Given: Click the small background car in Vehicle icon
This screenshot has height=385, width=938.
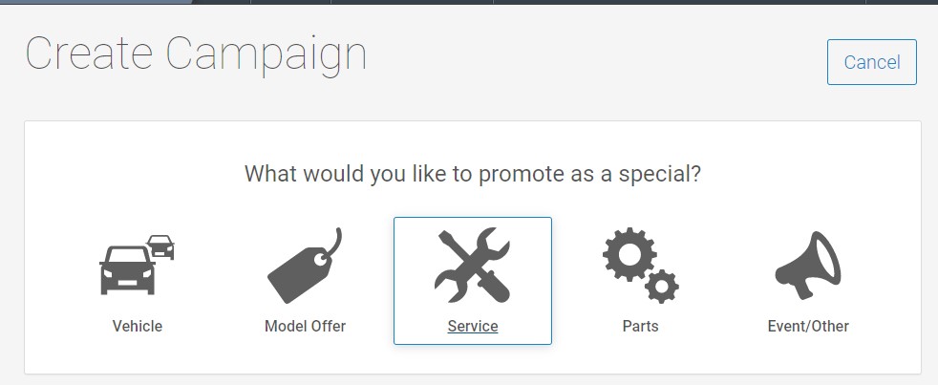Looking at the screenshot, I should coord(160,246).
